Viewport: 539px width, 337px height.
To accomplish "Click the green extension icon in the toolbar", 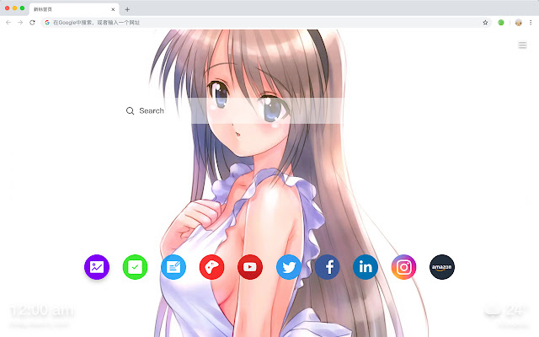I will click(501, 23).
